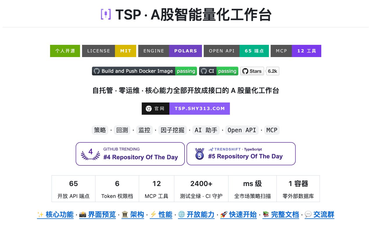Click the 自托管 · 零运维 tagline text
This screenshot has width=369, height=230.
point(186,91)
